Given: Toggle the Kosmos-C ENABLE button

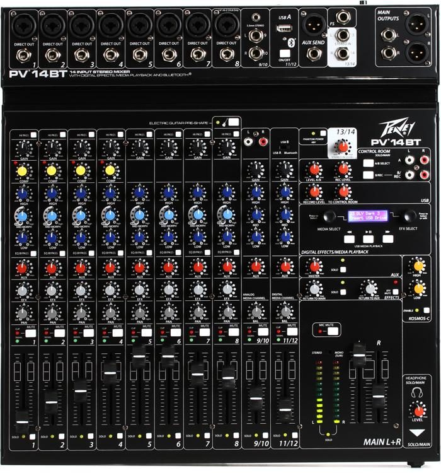Looking at the screenshot, I should 427,310.
